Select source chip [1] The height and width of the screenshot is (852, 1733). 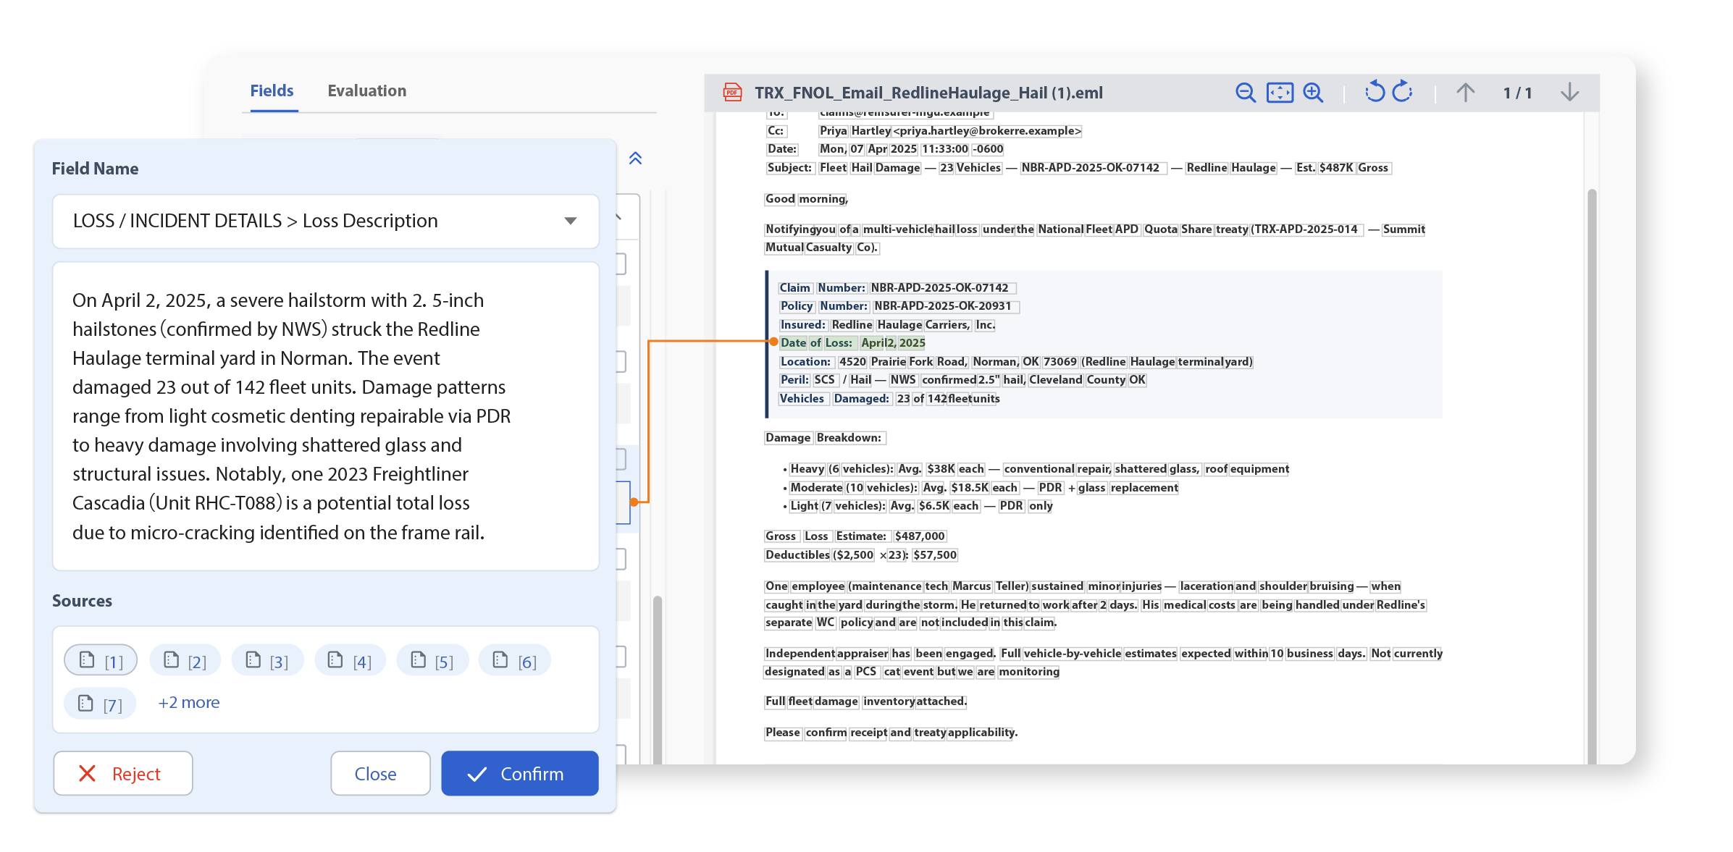101,660
